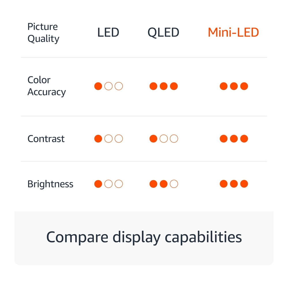Click the LED Brightness rating dots
The width and height of the screenshot is (288, 288).
109,184
